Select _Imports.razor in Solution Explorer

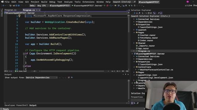coord(147,46)
